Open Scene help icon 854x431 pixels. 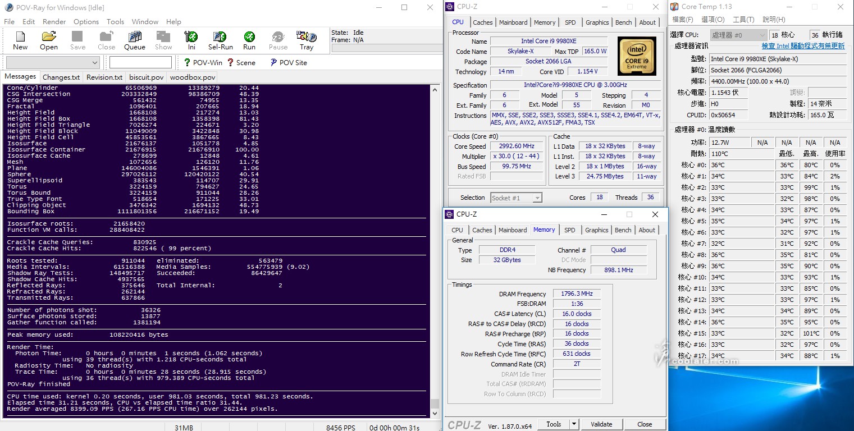241,62
